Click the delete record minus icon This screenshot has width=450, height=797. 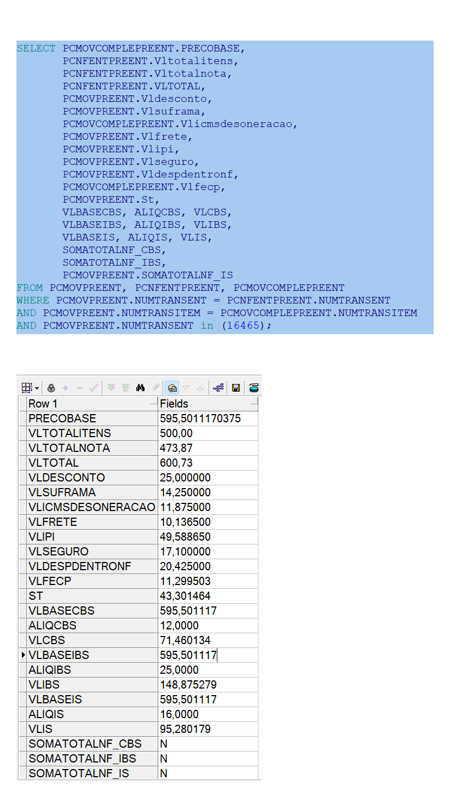(79, 388)
